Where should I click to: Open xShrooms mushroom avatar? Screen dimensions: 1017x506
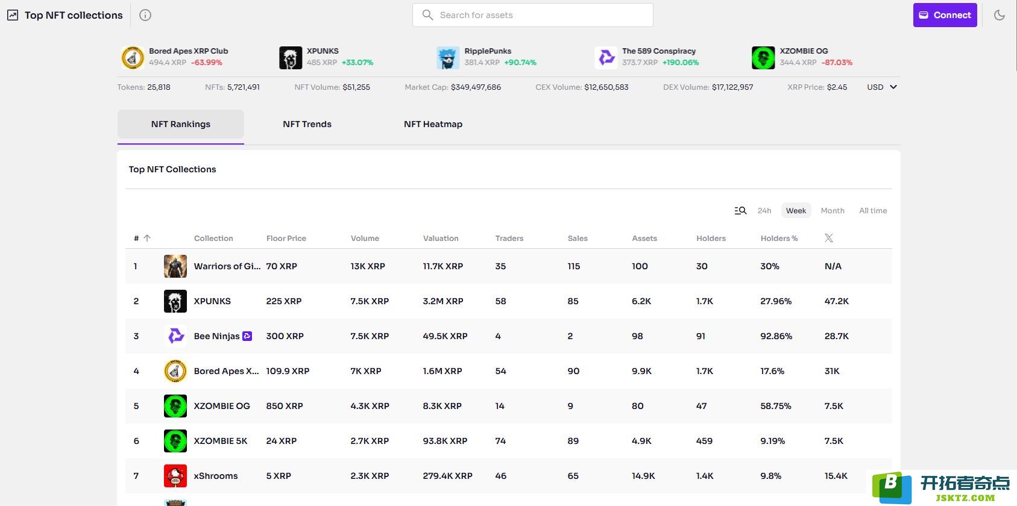175,476
